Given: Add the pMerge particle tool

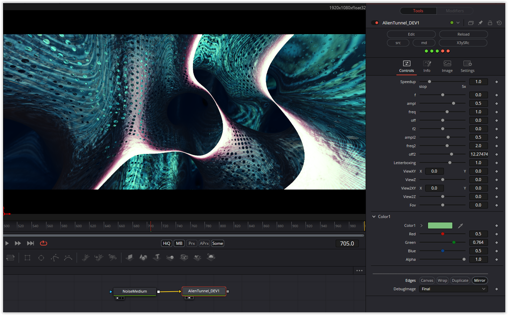Looking at the screenshot, I should click(99, 258).
